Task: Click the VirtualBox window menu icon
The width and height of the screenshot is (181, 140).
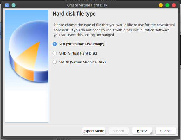Action: point(7,5)
